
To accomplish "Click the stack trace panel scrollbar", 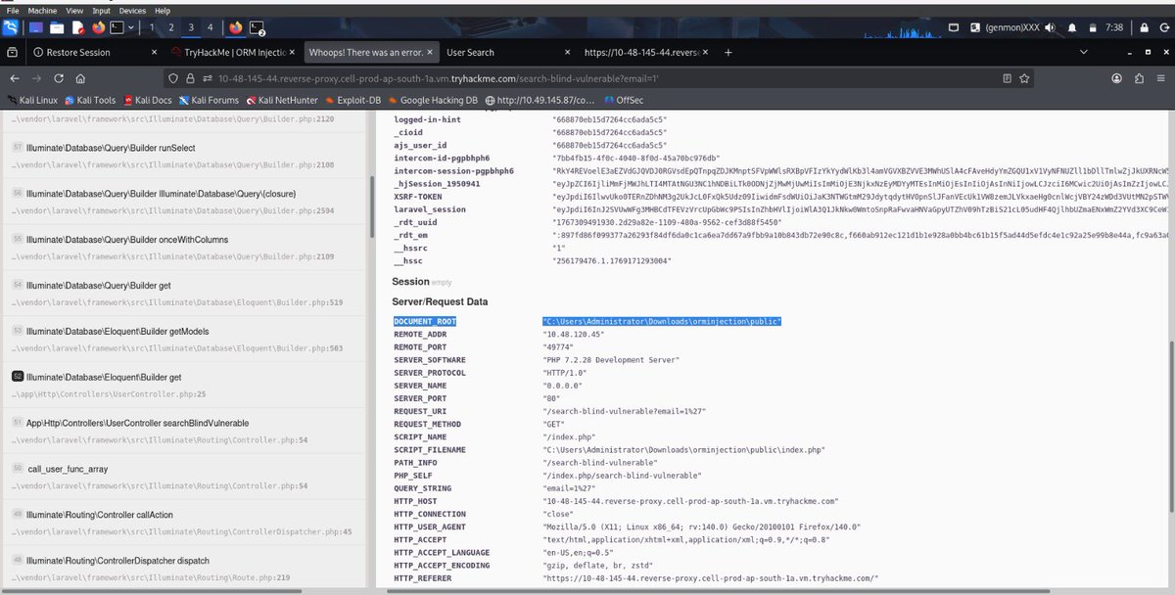I will pos(370,207).
